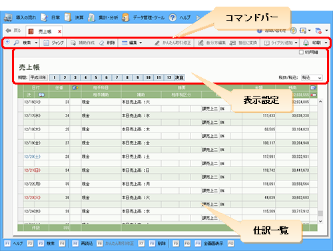Expand the 印刷 dropdown arrow
The image size is (333, 251).
click(x=326, y=43)
